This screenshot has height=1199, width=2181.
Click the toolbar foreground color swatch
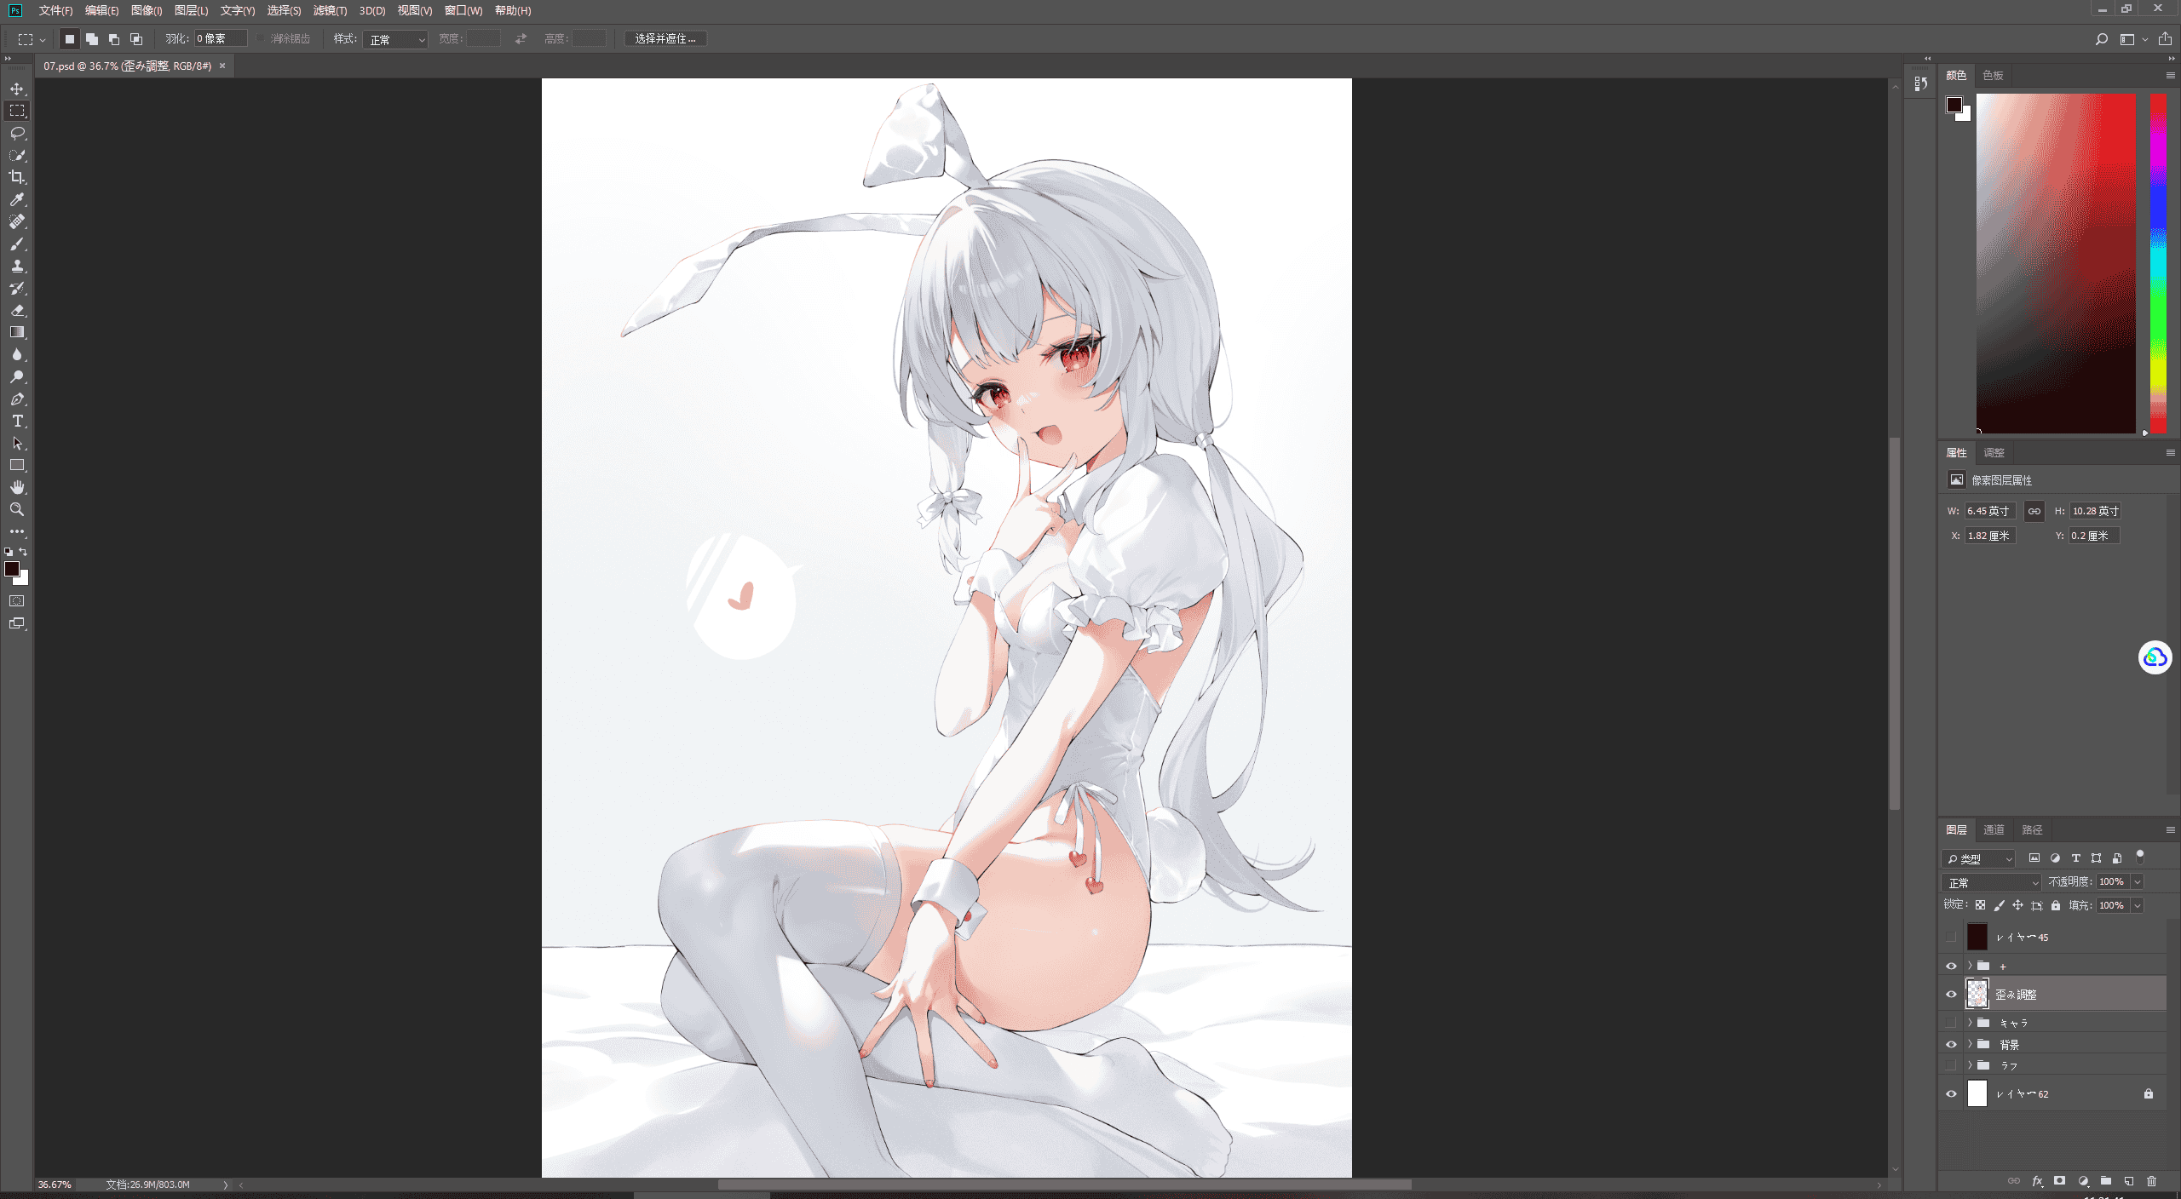(12, 569)
